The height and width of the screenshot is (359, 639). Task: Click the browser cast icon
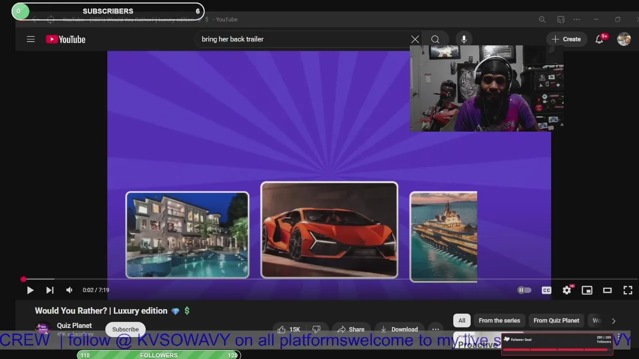point(561,19)
